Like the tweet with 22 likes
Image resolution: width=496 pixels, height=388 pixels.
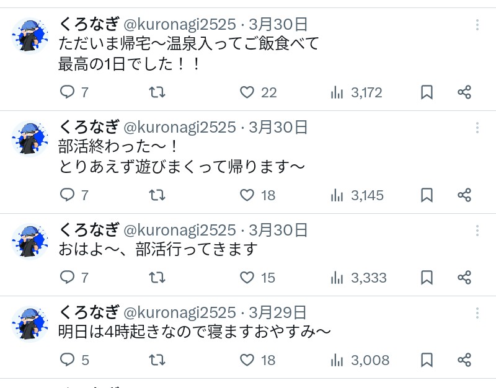click(247, 92)
